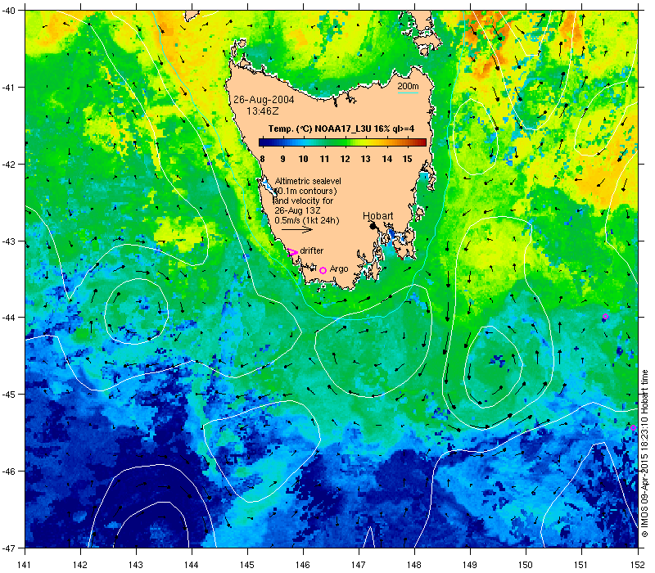Click the '26-Aug 13Z' velocity date text
Image resolution: width=655 pixels, height=573 pixels.
click(297, 210)
